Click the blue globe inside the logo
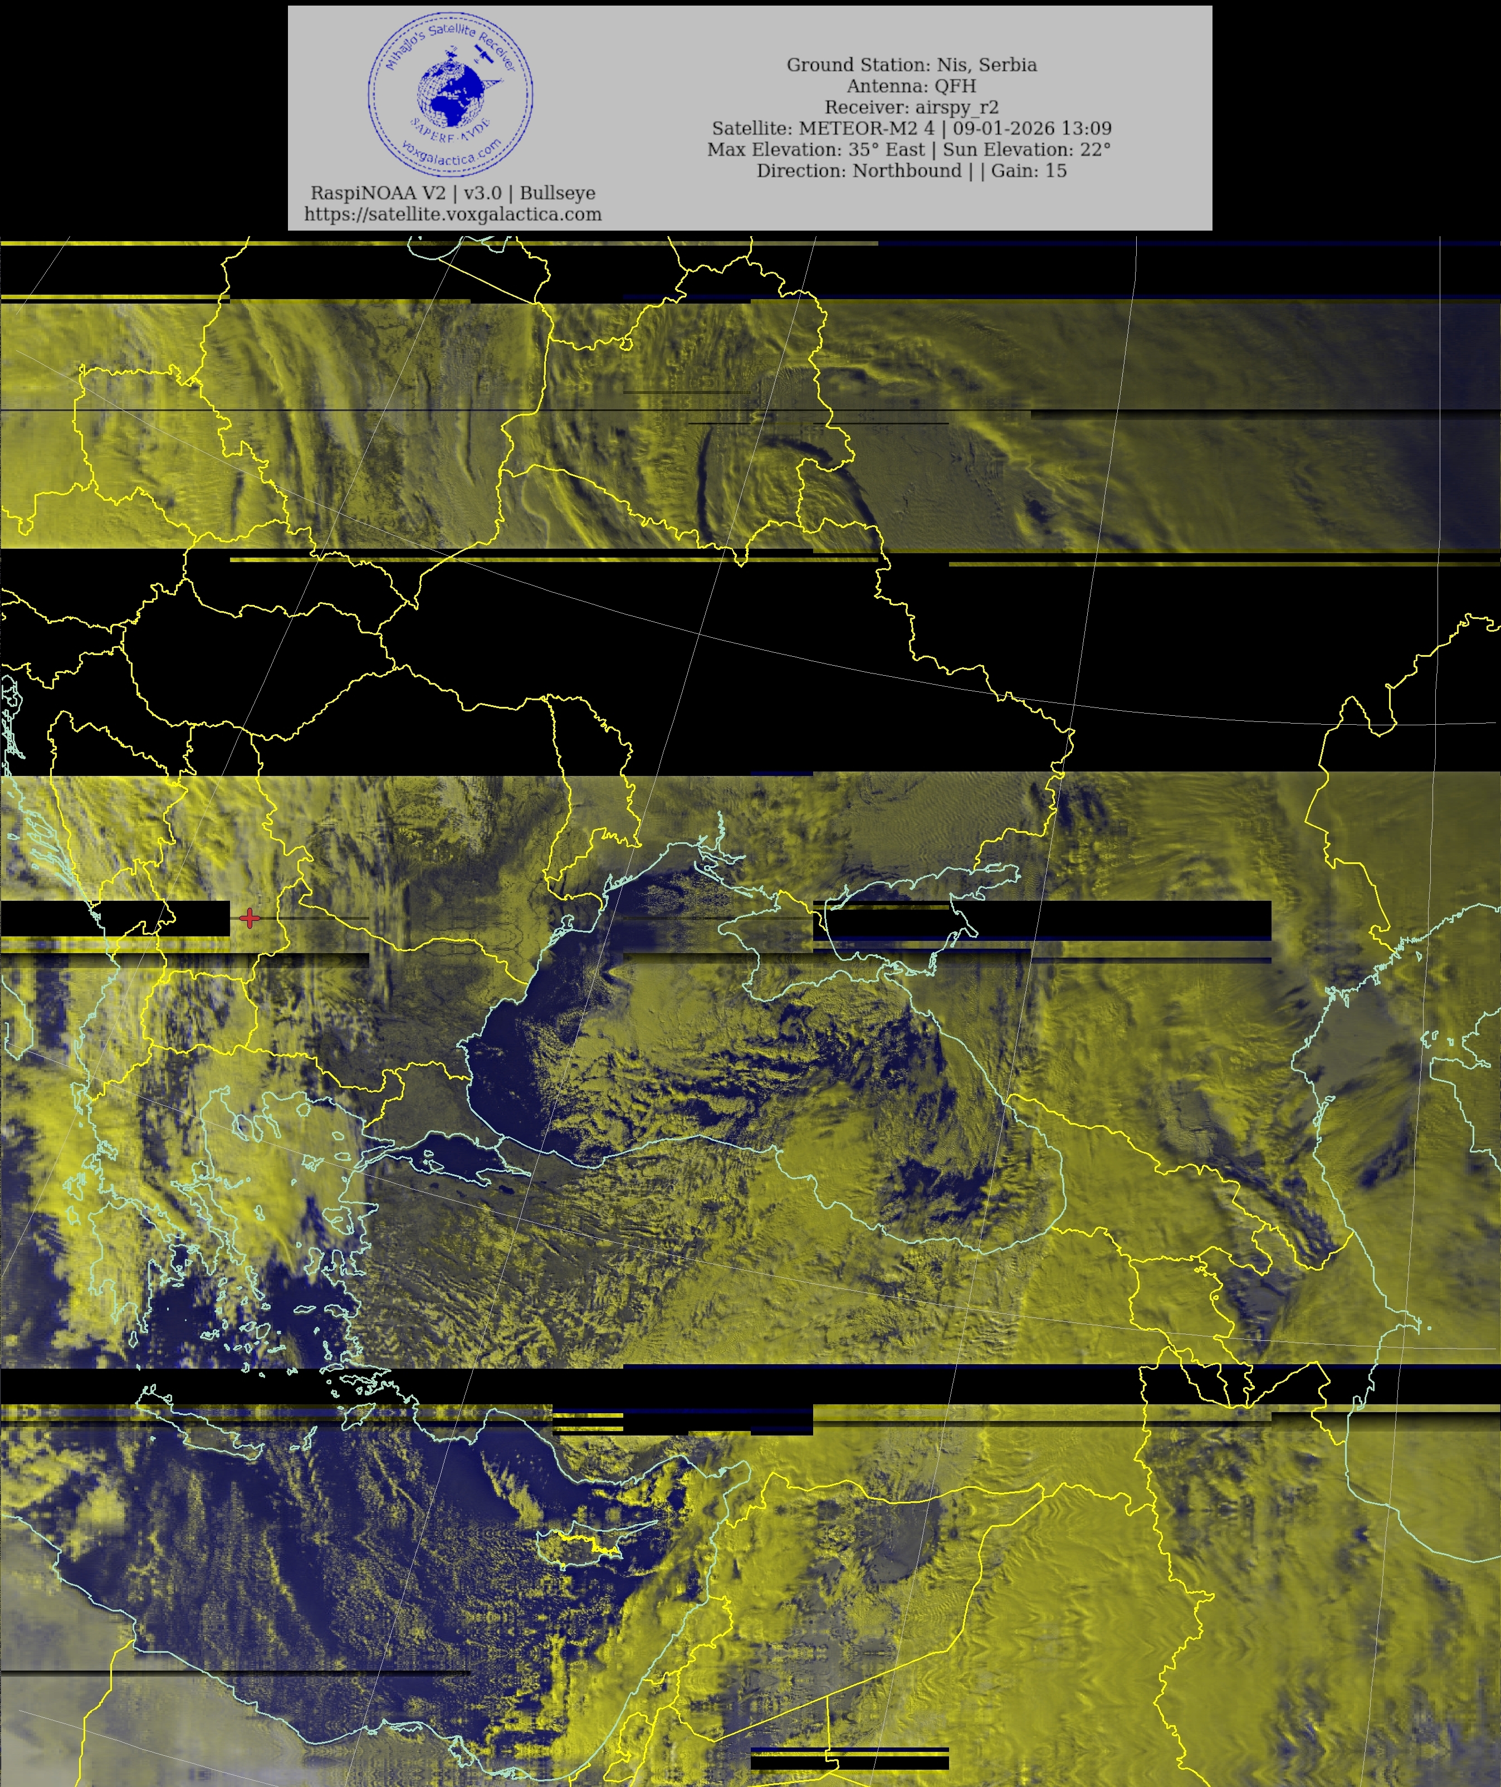The height and width of the screenshot is (1787, 1501). 451,94
